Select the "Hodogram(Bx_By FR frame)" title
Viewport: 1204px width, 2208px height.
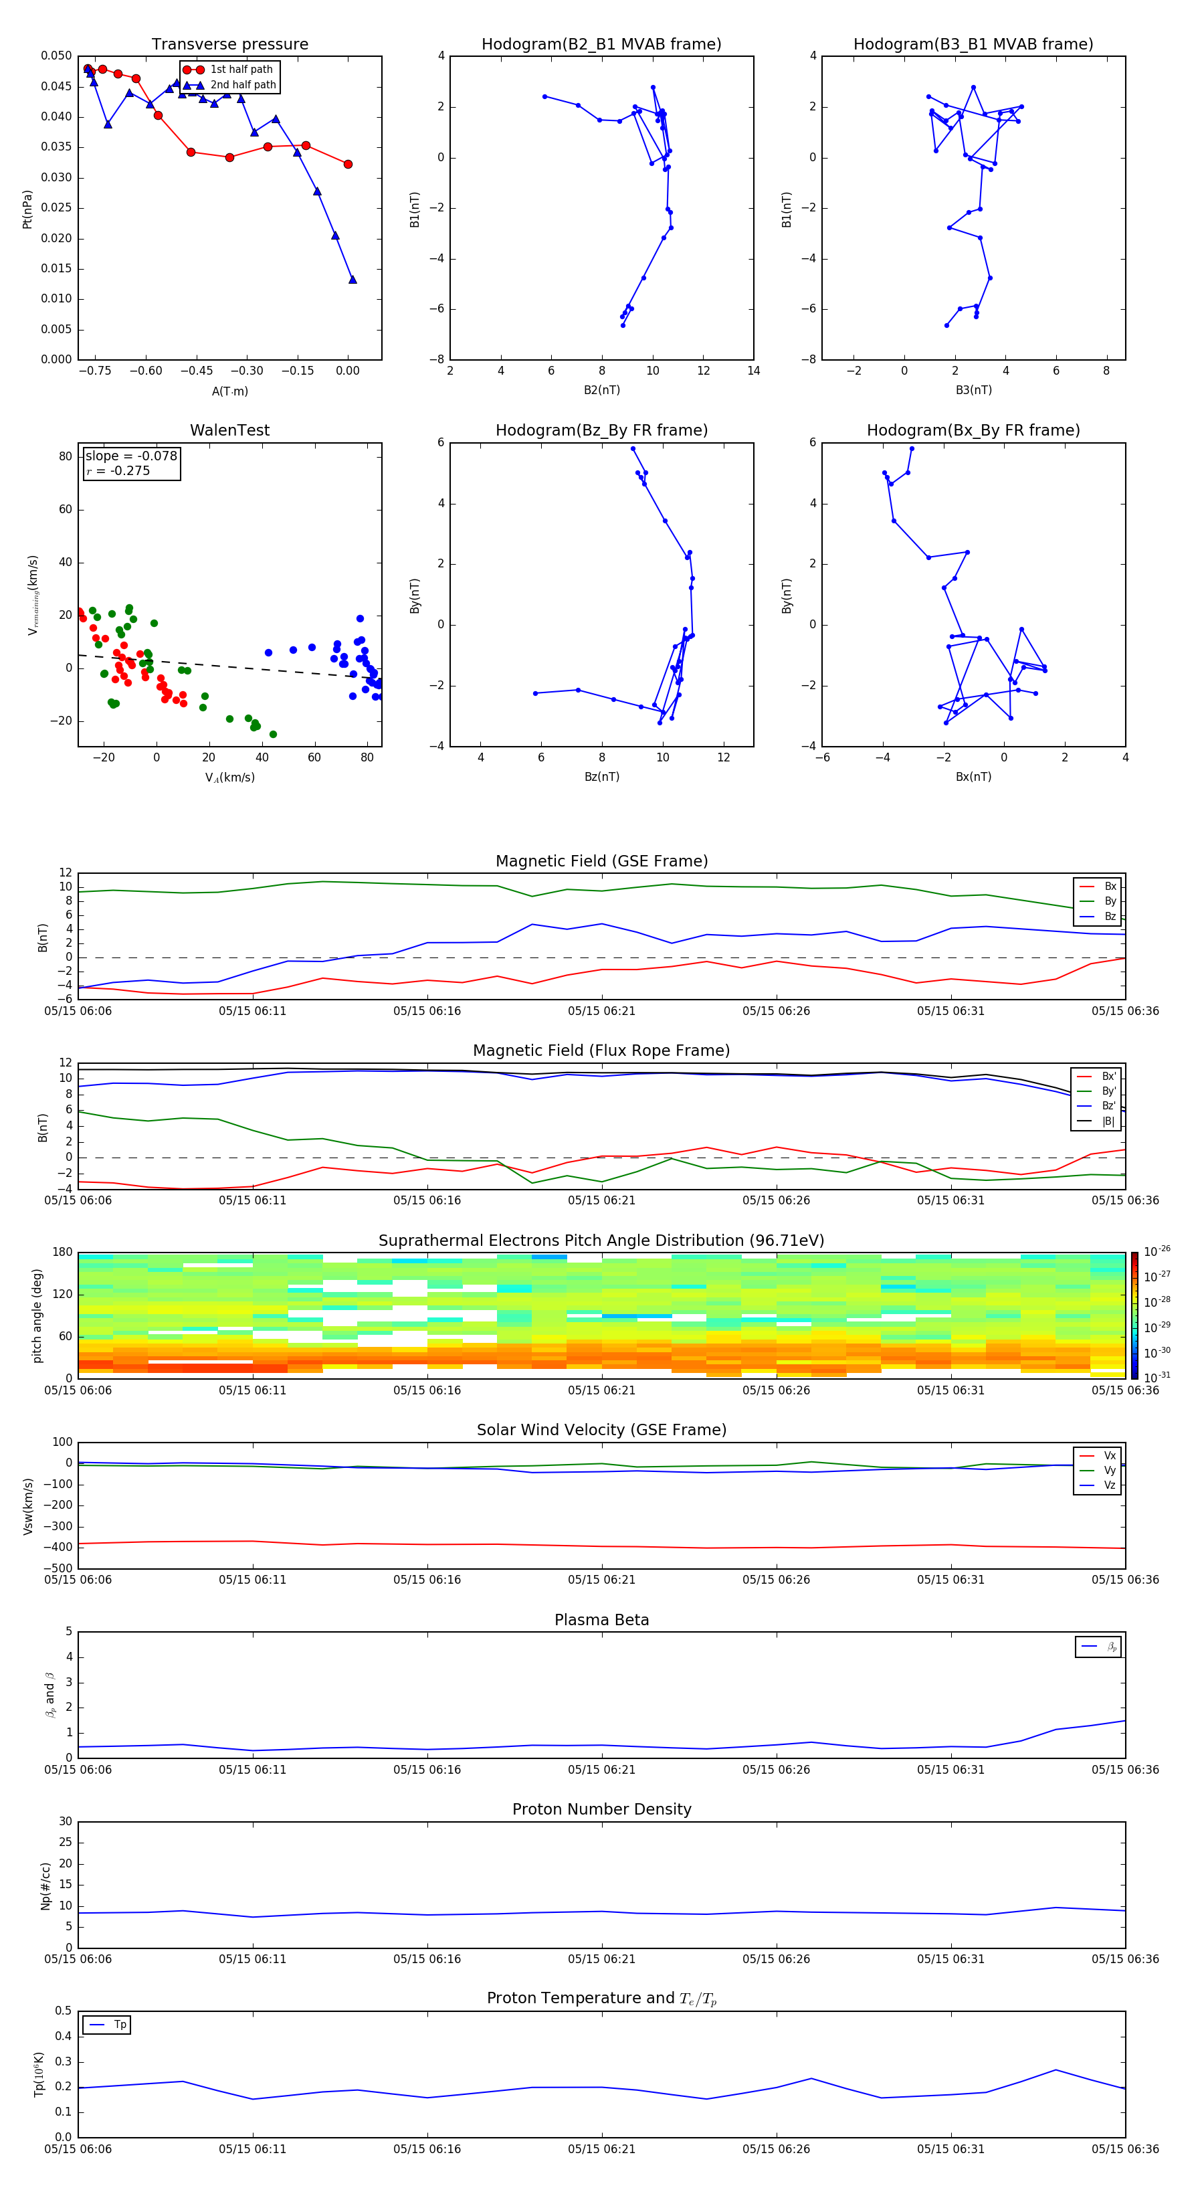[x=973, y=430]
